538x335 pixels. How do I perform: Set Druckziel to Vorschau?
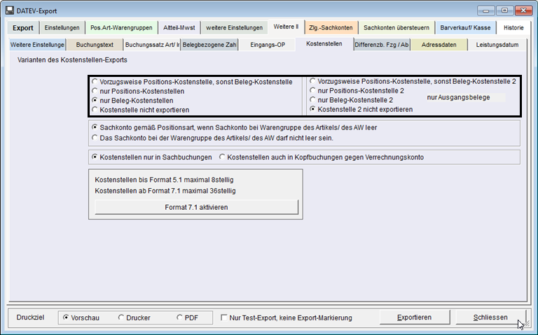[81, 318]
